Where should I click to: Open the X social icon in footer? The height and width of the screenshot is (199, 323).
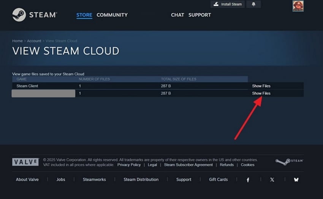click(x=272, y=180)
